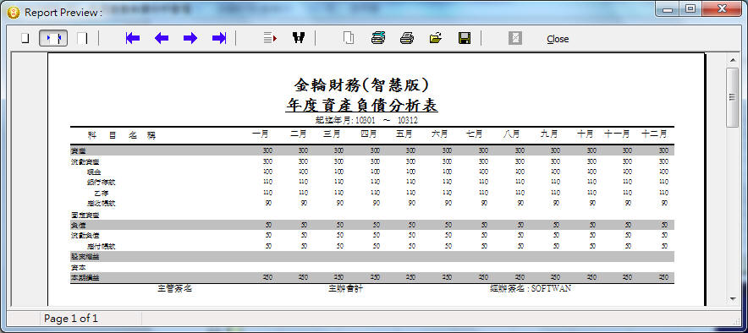Open the go-to-page icon

click(x=270, y=39)
